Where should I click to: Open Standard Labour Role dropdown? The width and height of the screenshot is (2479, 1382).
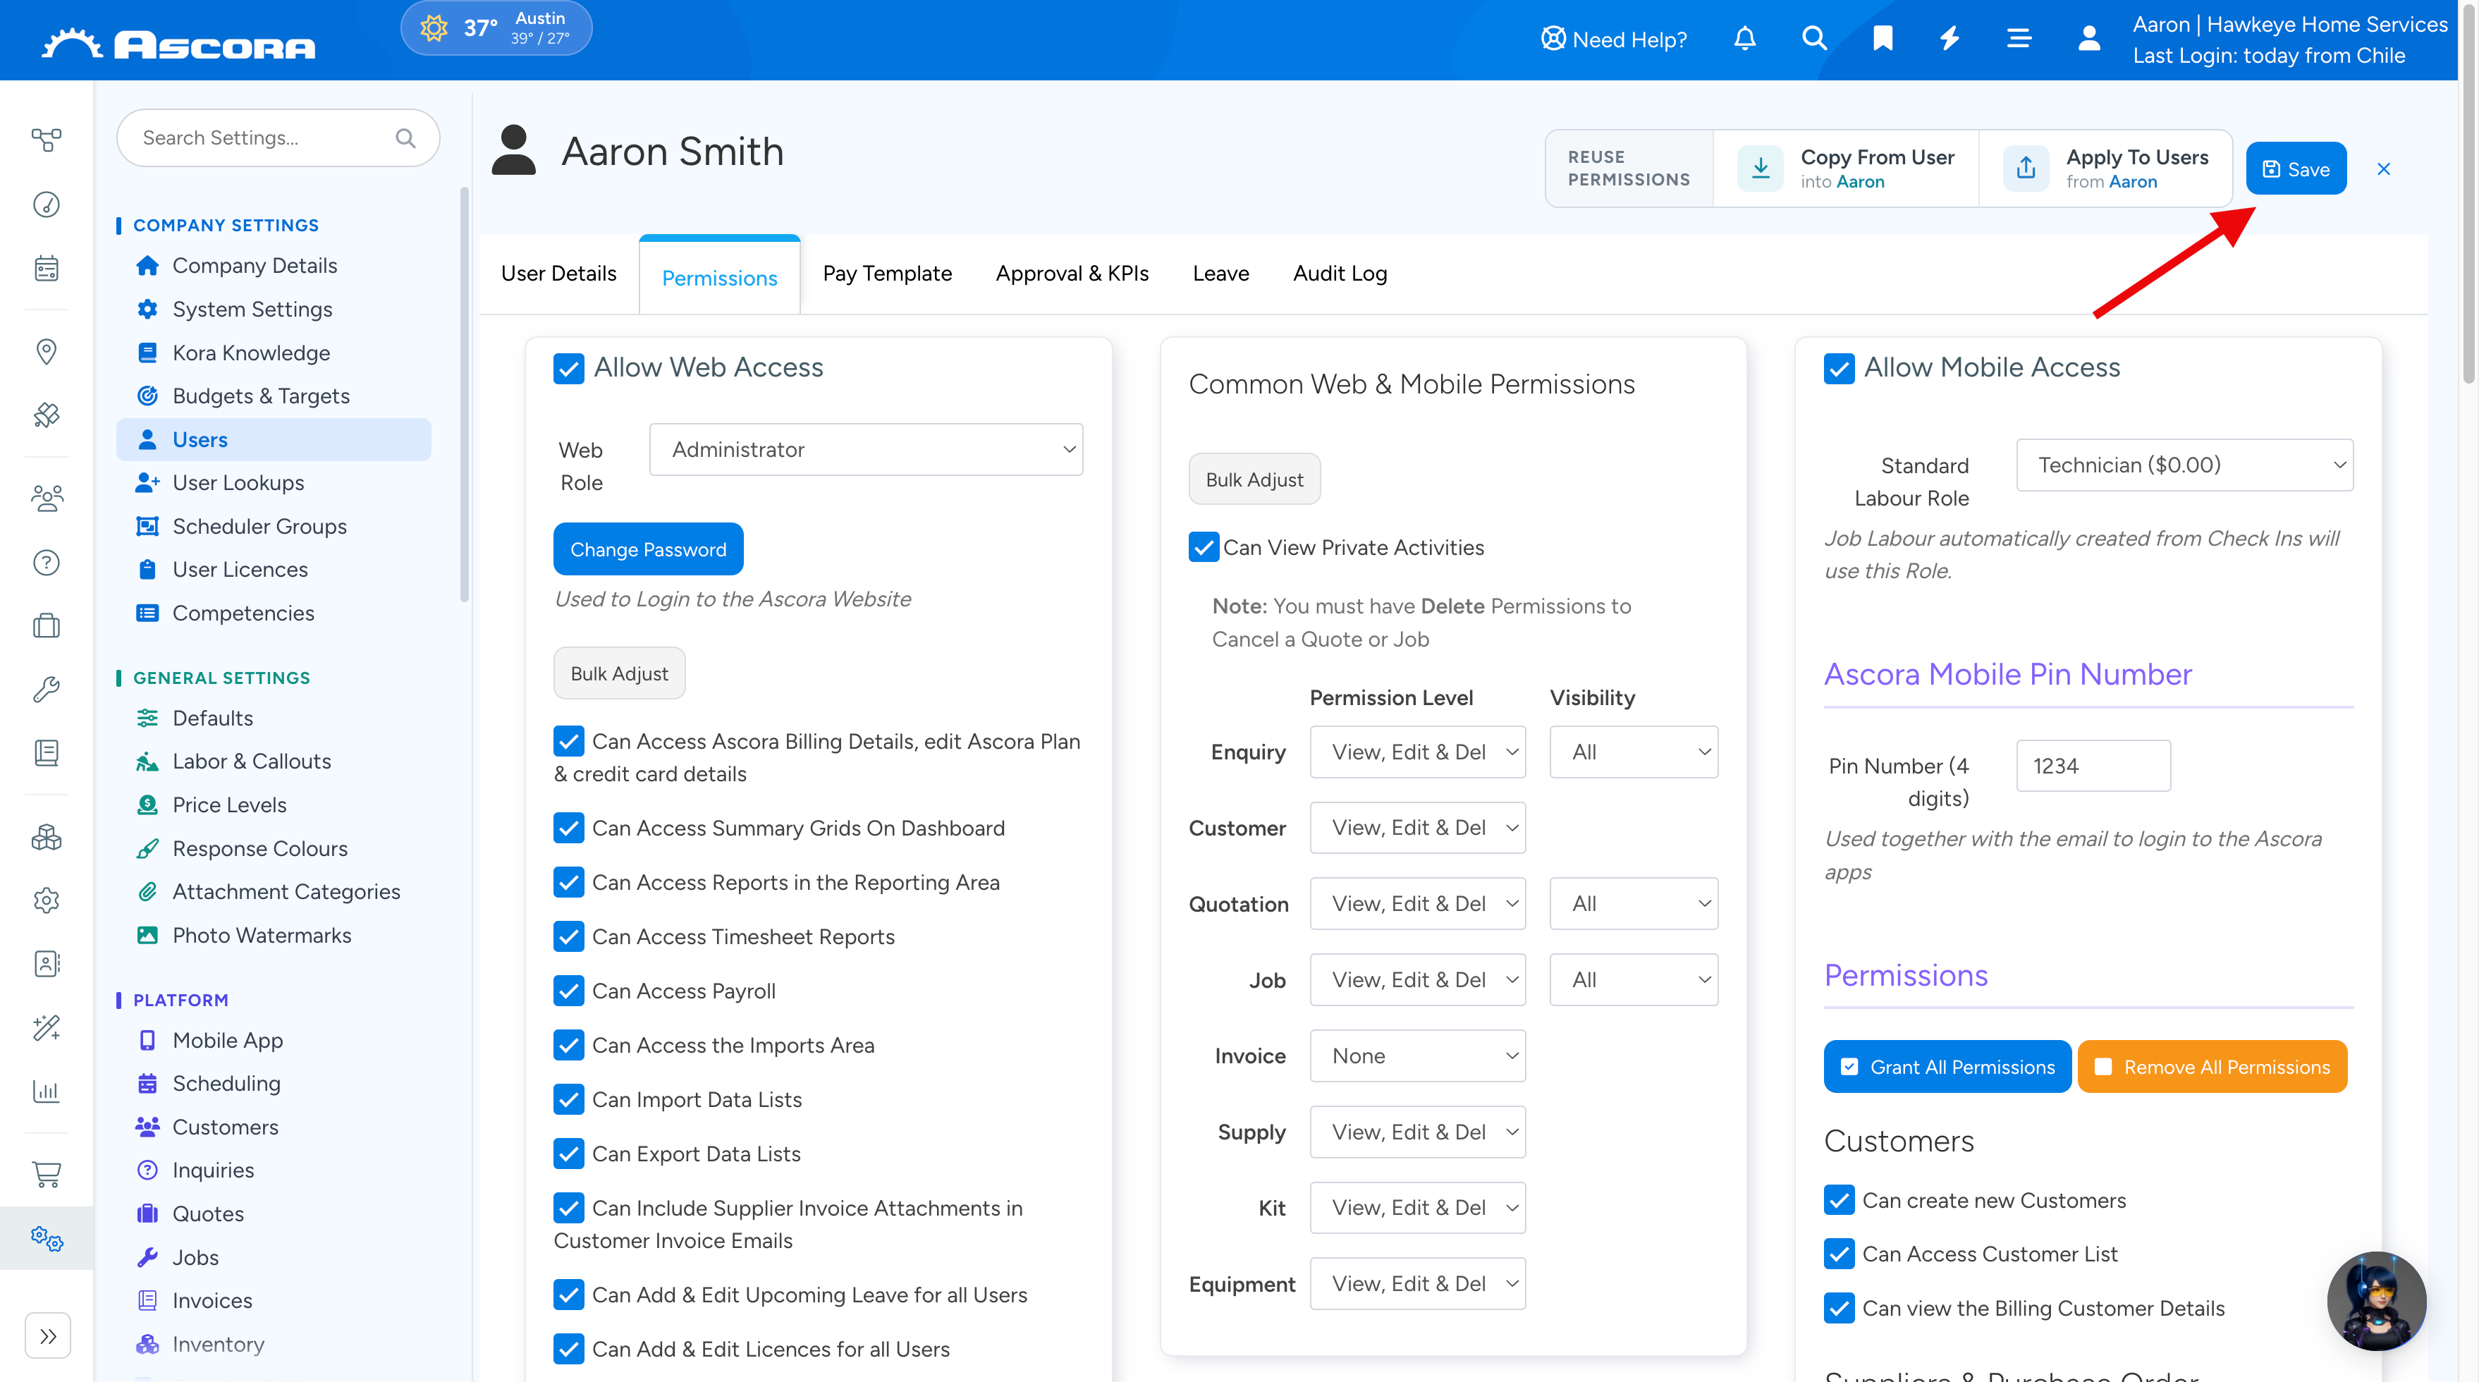(x=2184, y=465)
